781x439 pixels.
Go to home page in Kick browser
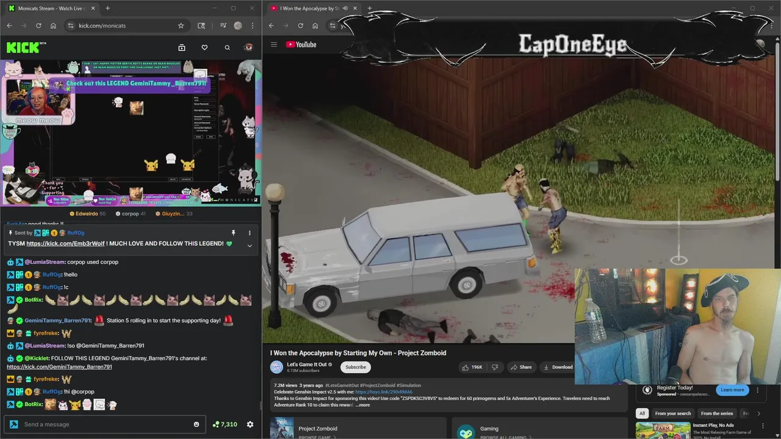[53, 26]
